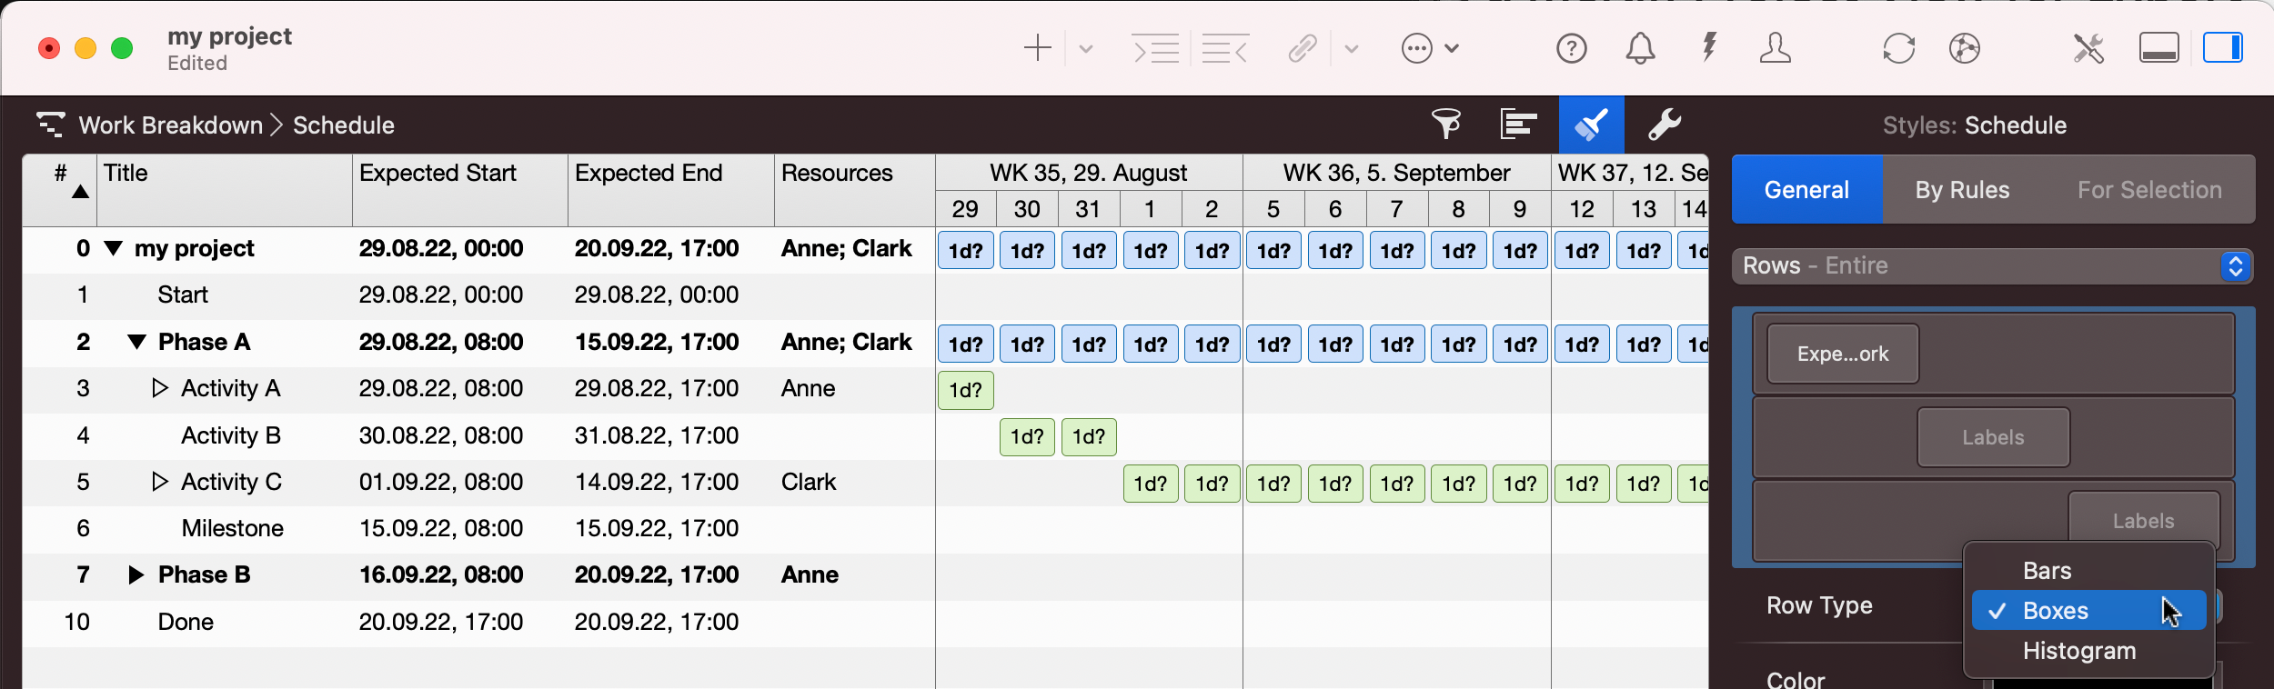Click the sync refresh icon
This screenshot has width=2274, height=689.
point(1898,48)
